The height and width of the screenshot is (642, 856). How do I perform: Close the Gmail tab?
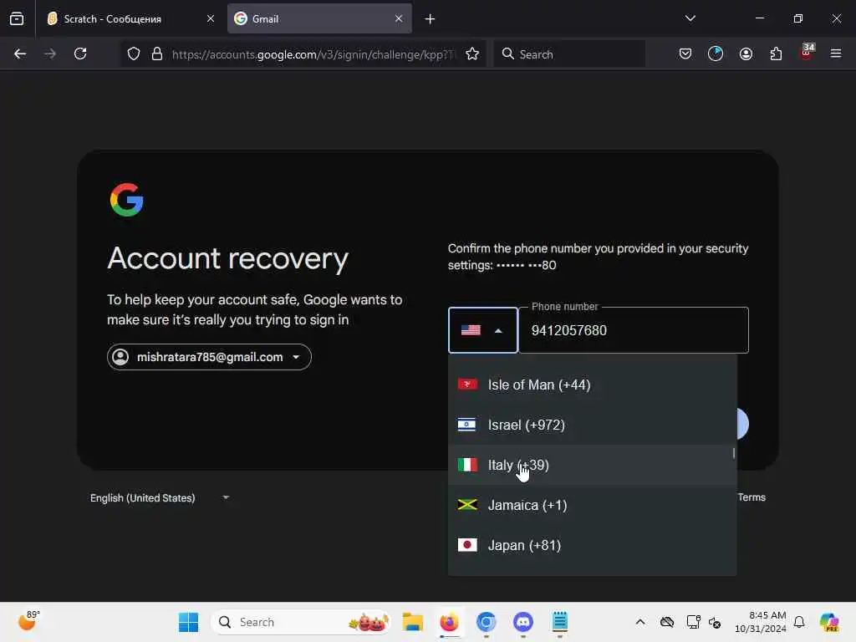tap(399, 18)
